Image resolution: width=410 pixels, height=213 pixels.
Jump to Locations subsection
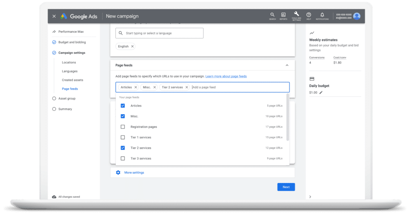(69, 62)
